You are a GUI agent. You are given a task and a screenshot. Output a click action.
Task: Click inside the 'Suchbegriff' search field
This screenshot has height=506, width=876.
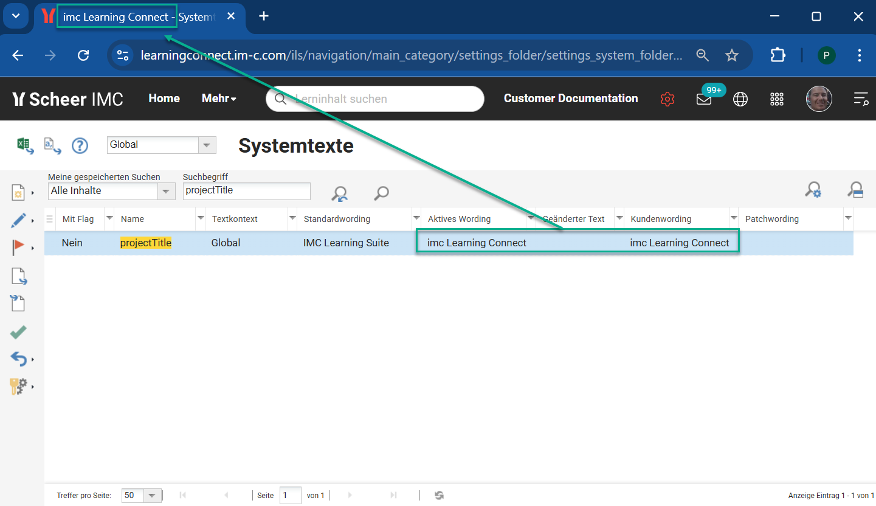point(246,191)
